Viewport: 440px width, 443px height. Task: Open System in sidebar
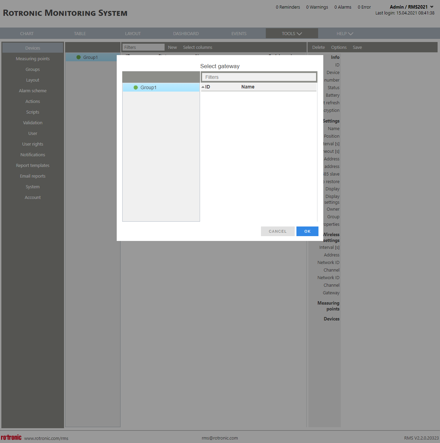[x=33, y=187]
